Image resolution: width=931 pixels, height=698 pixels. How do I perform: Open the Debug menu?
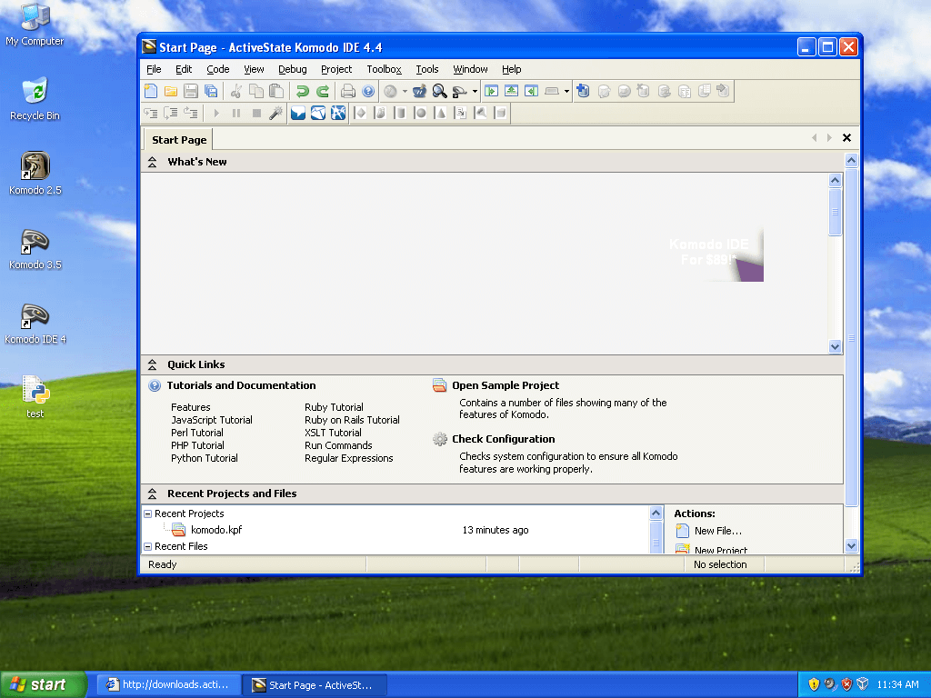coord(292,69)
